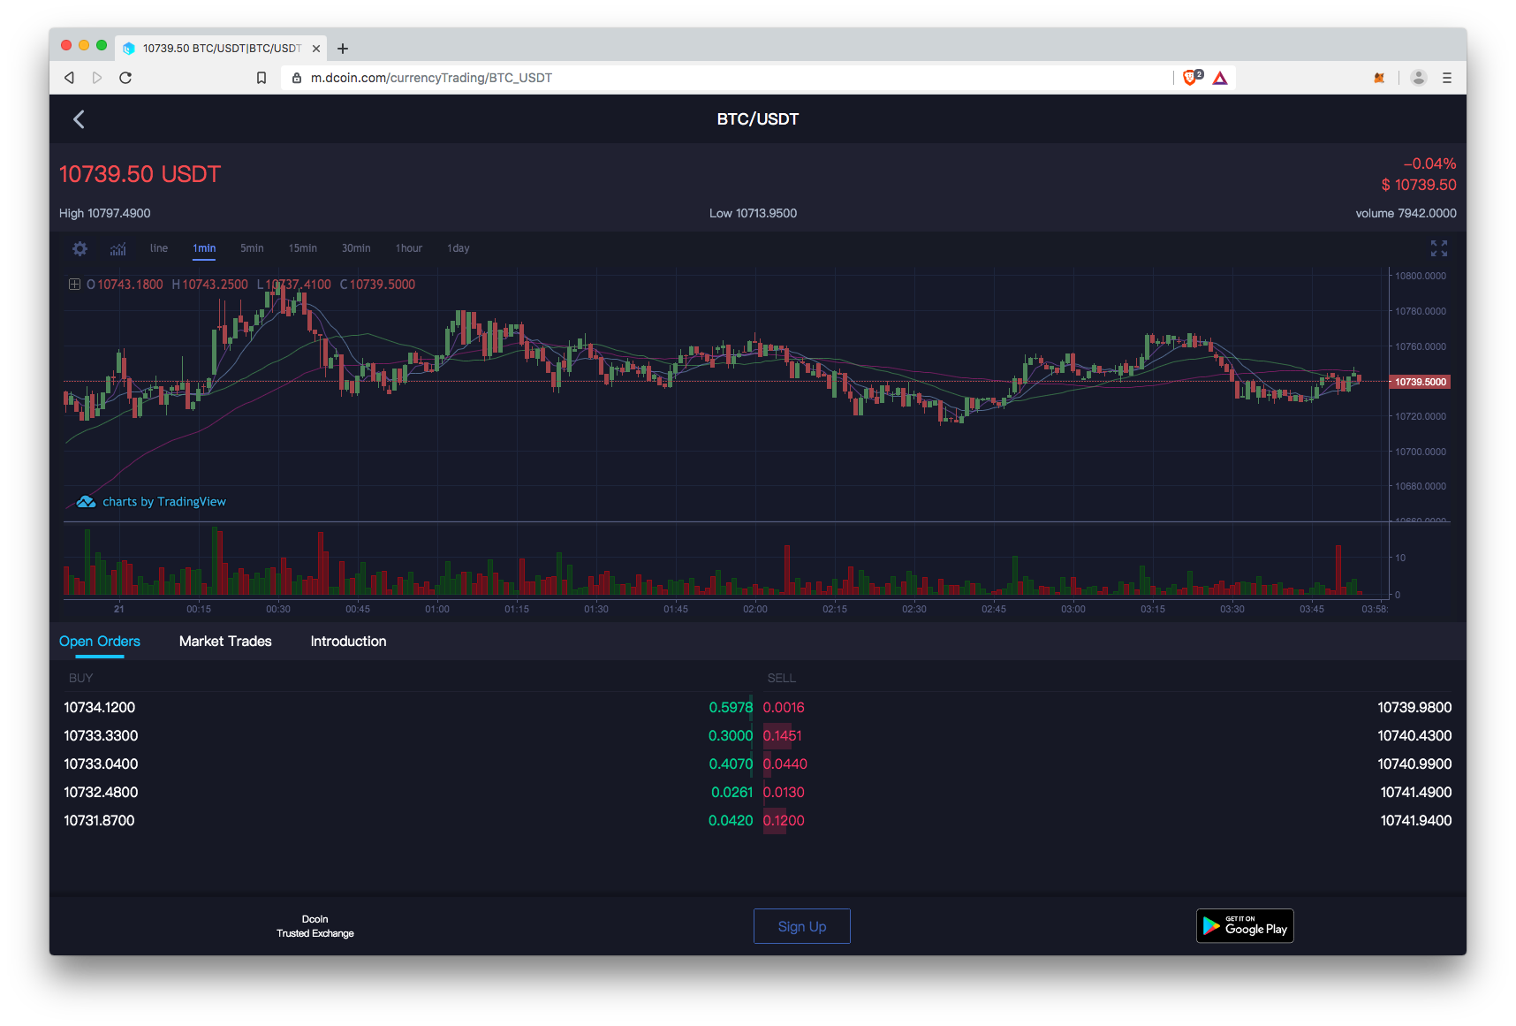Click the High 10797.4900 value
Screen dimensions: 1516x1026
coord(104,214)
